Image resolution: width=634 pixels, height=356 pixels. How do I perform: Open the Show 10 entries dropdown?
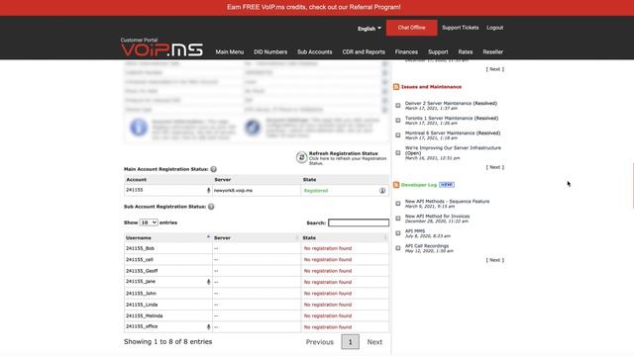pos(149,222)
